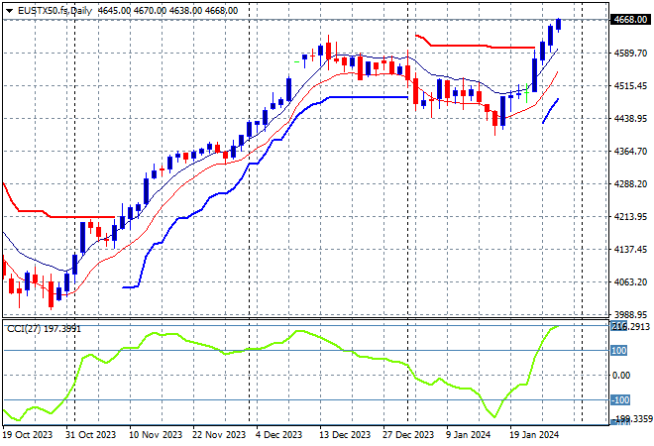The image size is (654, 446).
Task: Click the 13 Dec 2023 date label
Action: (x=347, y=434)
